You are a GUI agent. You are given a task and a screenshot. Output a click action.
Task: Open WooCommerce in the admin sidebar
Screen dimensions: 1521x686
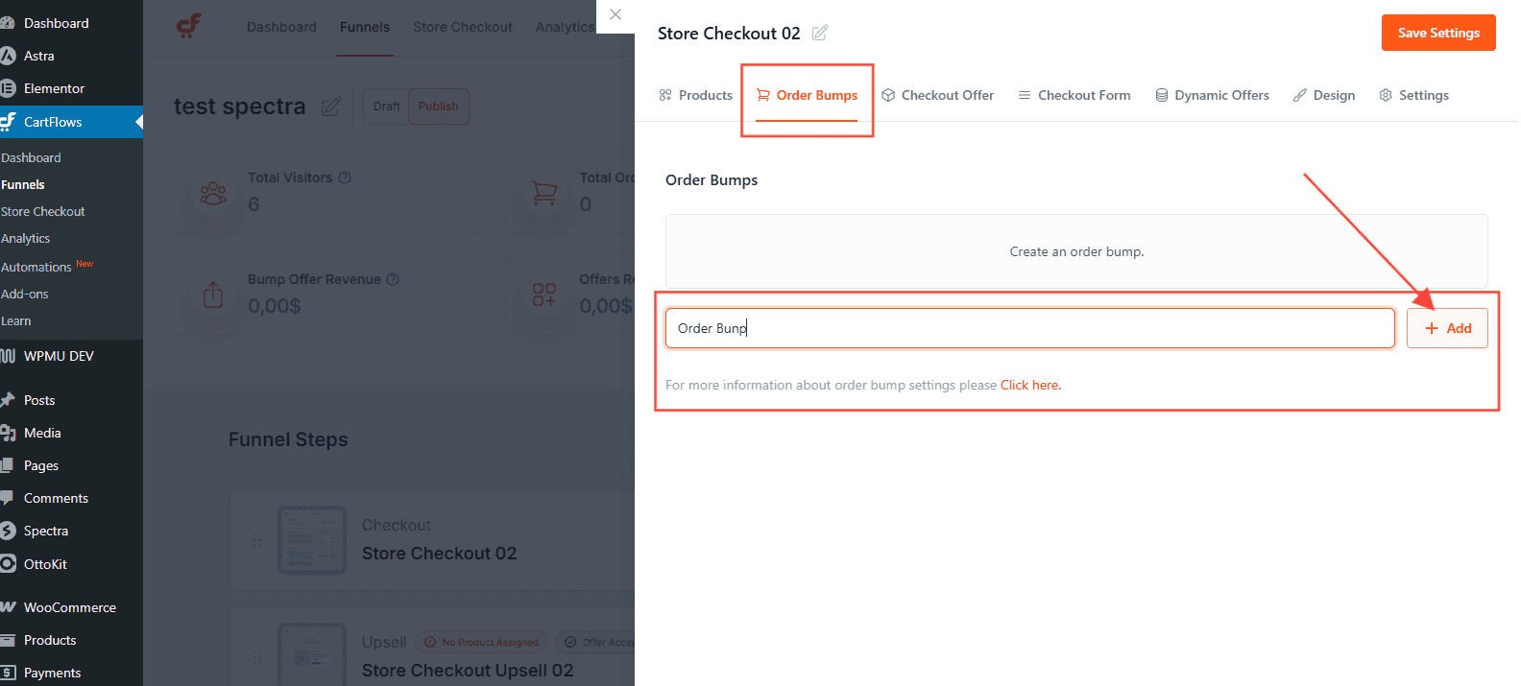[x=71, y=607]
